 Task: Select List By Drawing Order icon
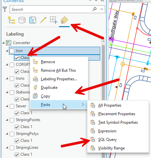[12, 20]
